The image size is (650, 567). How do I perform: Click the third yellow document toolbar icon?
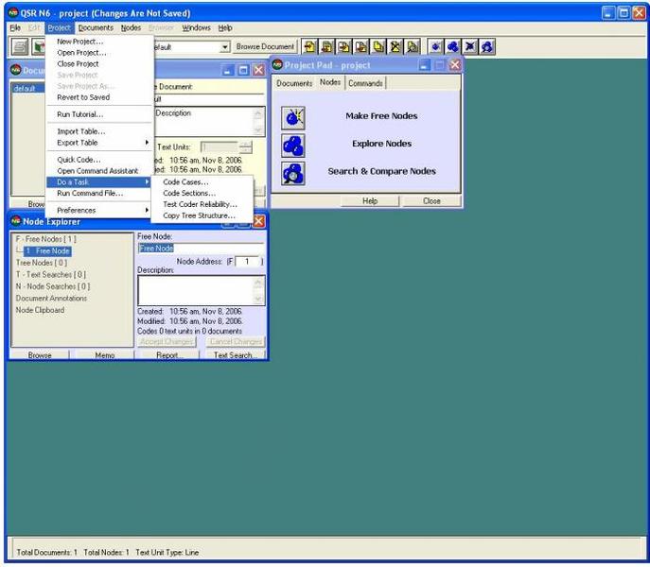click(343, 47)
